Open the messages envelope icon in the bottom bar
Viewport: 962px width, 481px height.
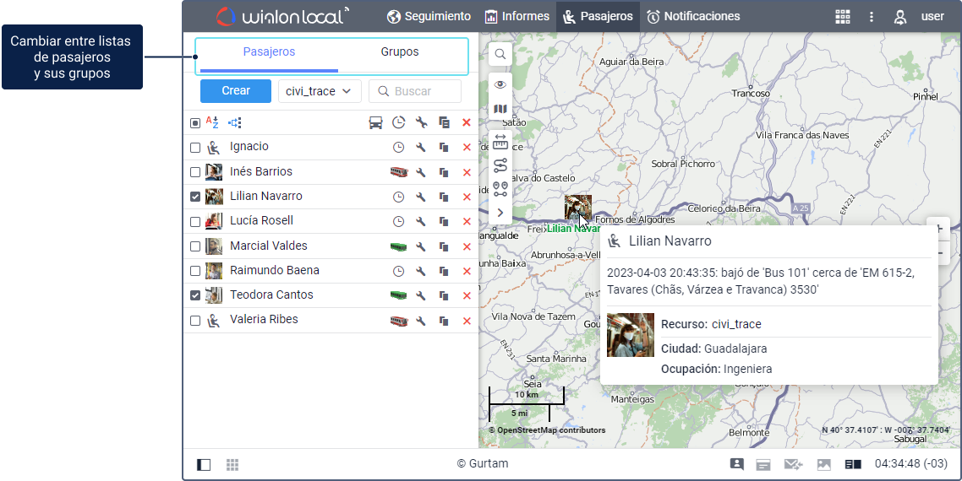point(793,464)
